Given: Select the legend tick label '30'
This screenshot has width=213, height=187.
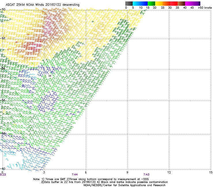Looking at the screenshot, I should tap(170, 7).
